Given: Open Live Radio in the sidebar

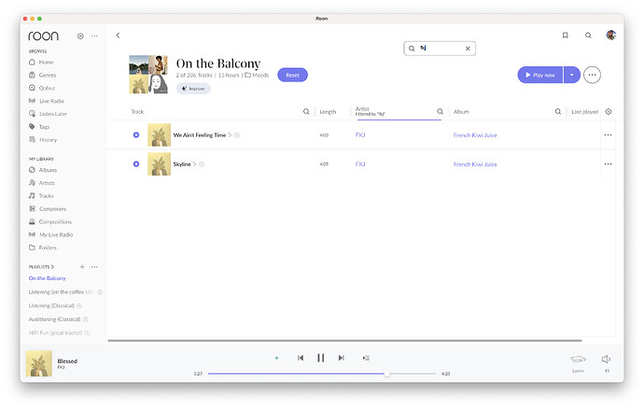Looking at the screenshot, I should pos(51,101).
